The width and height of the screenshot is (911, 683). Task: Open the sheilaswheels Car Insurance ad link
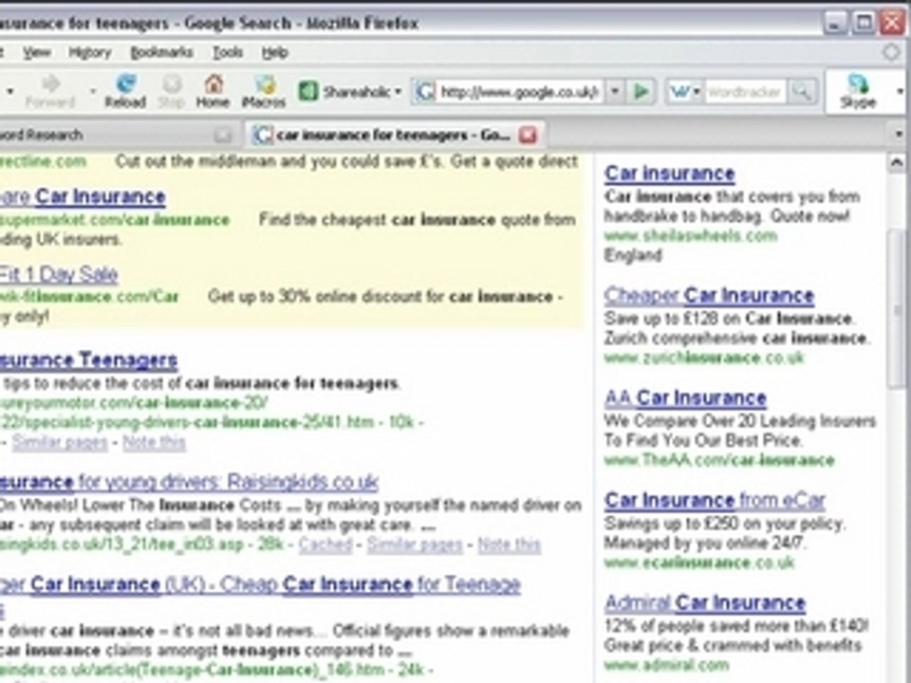click(669, 173)
